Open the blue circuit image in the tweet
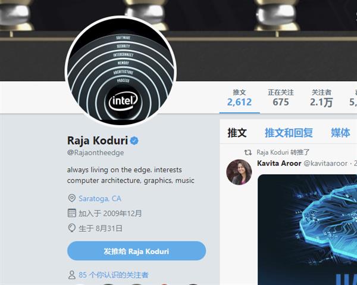 (308, 230)
